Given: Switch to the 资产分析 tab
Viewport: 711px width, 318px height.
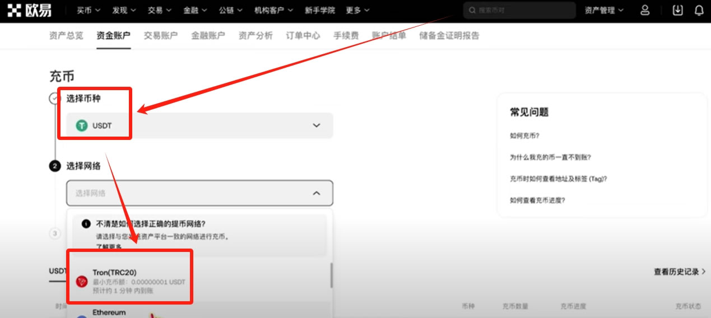Looking at the screenshot, I should pyautogui.click(x=255, y=35).
